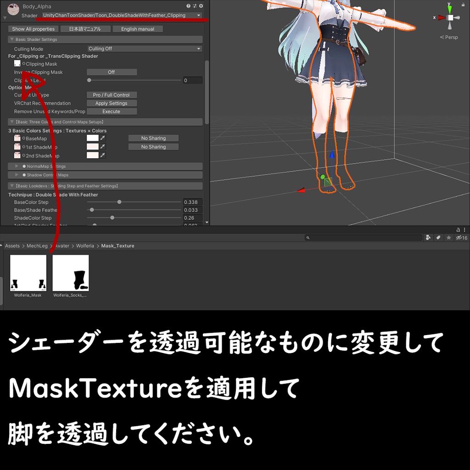Click Show All properties button
The image size is (470, 470).
point(33,29)
